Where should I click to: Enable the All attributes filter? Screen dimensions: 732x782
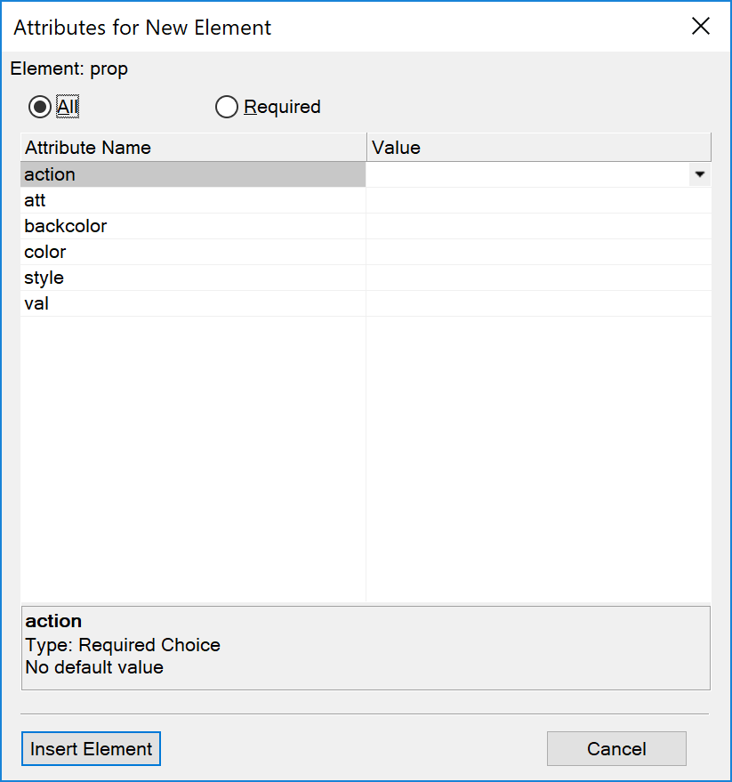(x=39, y=106)
